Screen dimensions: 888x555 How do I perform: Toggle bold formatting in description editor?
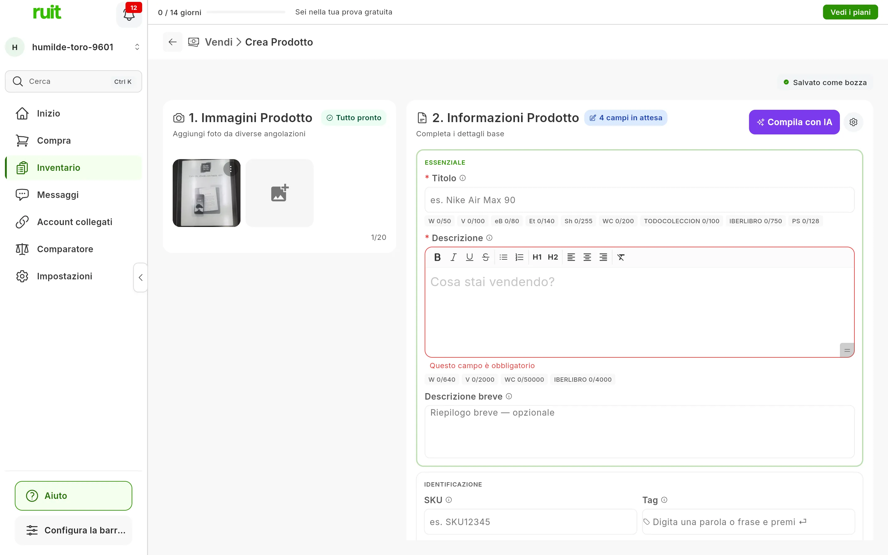point(437,257)
